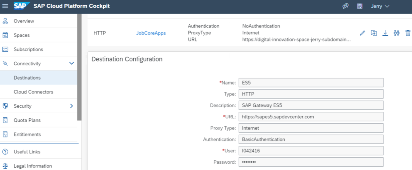Click the sidebar vertical scrollbar
This screenshot has width=412, height=170.
point(79,66)
